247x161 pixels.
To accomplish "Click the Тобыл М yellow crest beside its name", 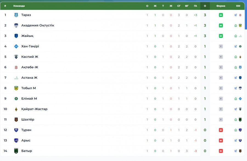I will coord(16,88).
